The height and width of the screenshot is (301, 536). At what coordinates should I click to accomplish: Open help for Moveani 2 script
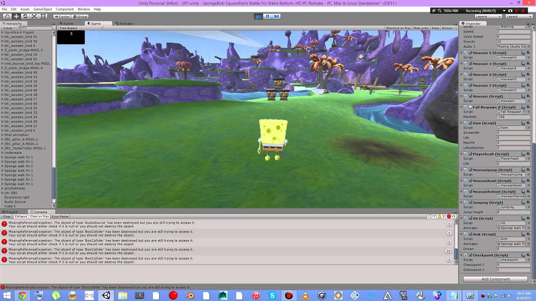(x=523, y=86)
